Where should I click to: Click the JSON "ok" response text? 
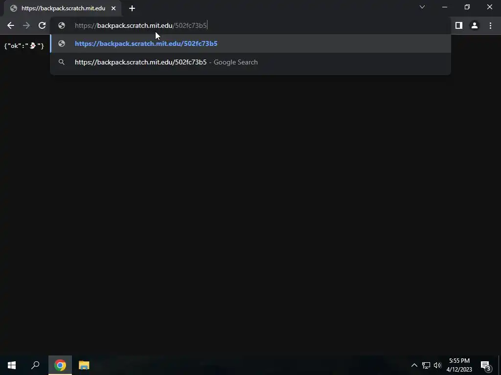[x=24, y=46]
